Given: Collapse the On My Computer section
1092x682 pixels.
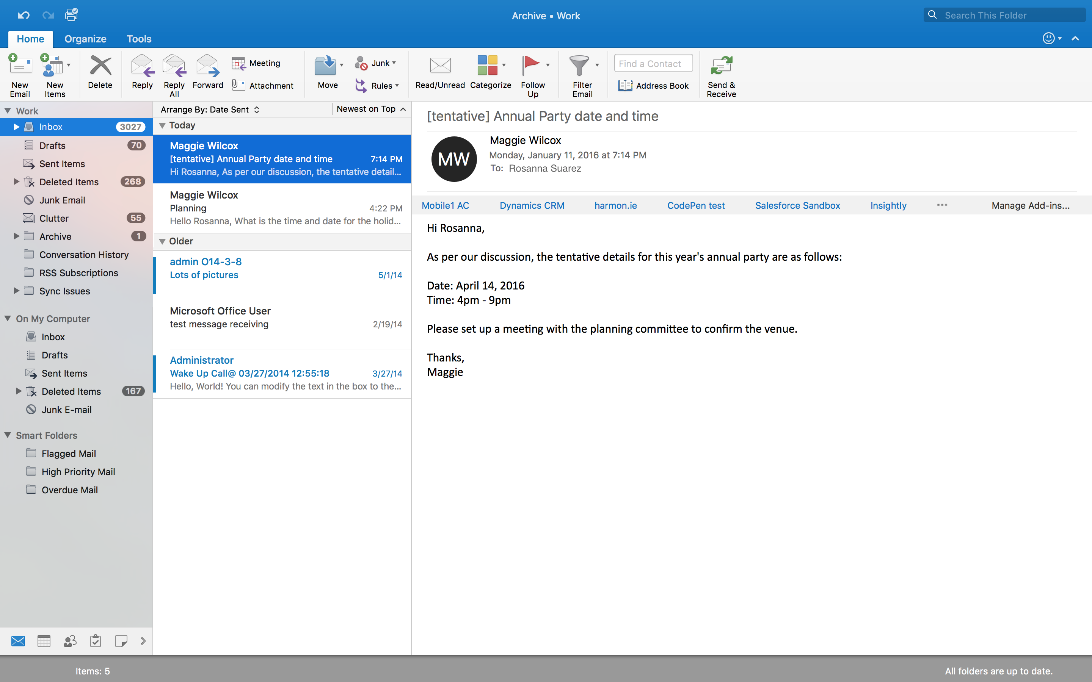Looking at the screenshot, I should 8,318.
